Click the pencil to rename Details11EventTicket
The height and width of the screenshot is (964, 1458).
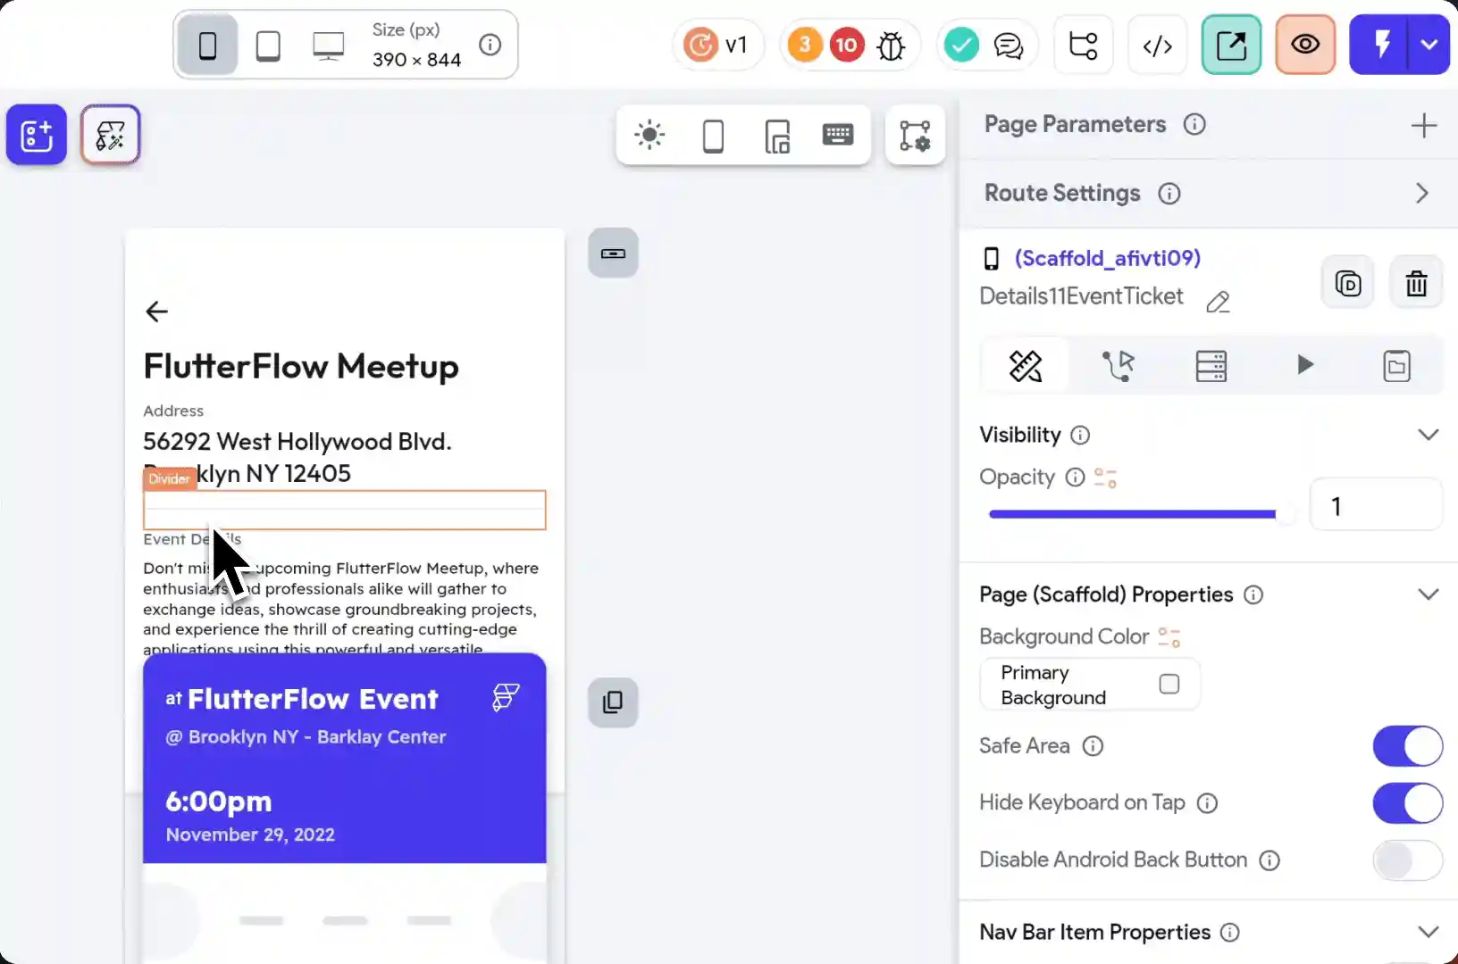[1218, 302]
